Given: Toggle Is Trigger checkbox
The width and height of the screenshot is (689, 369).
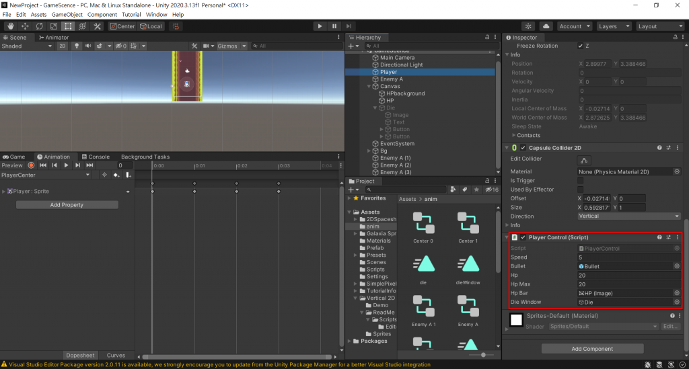Looking at the screenshot, I should click(x=581, y=181).
